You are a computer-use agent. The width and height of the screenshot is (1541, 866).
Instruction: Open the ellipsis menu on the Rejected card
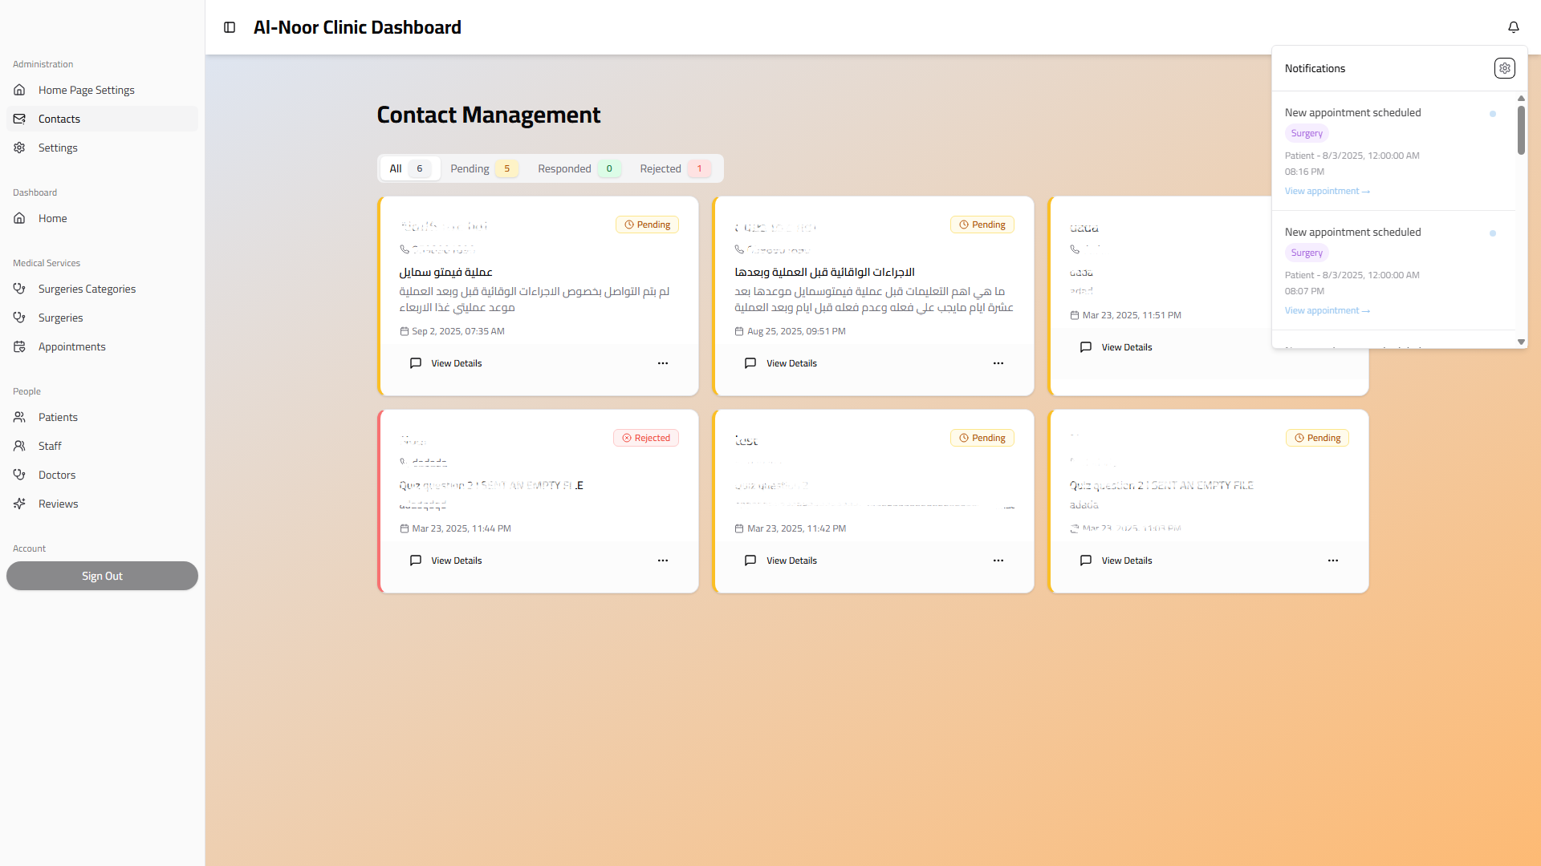pos(663,560)
